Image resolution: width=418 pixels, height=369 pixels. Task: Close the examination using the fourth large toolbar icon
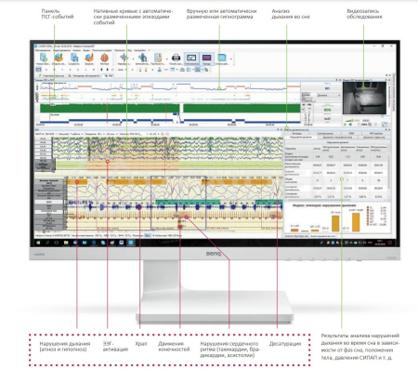click(89, 59)
